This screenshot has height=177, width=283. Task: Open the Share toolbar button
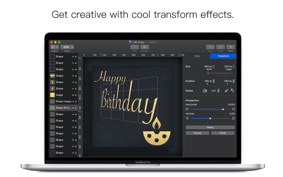click(220, 47)
